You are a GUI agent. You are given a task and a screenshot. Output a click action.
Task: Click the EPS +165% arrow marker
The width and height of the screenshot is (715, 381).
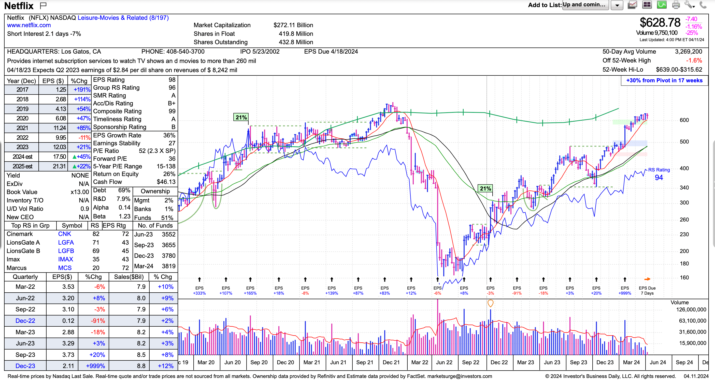point(250,279)
